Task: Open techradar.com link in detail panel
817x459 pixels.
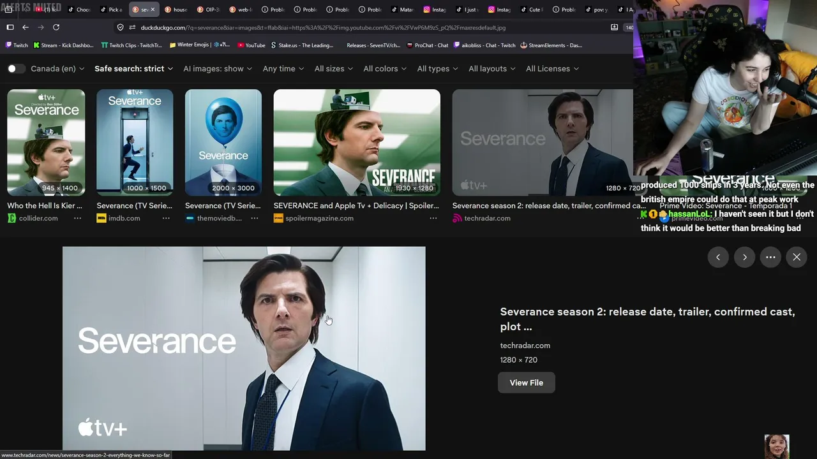Action: [x=525, y=346]
